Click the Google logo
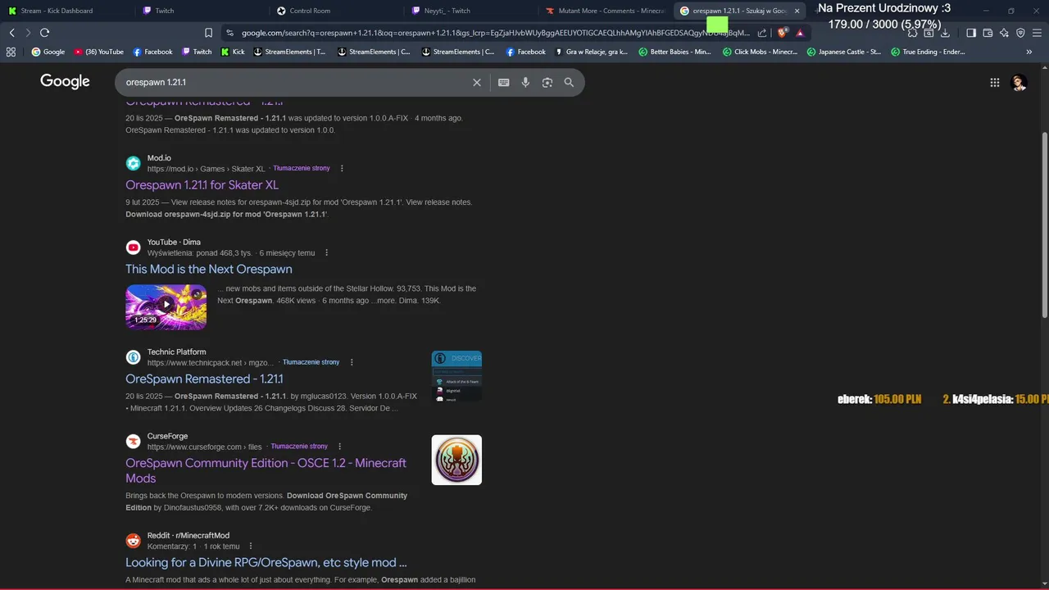1049x590 pixels. [65, 81]
